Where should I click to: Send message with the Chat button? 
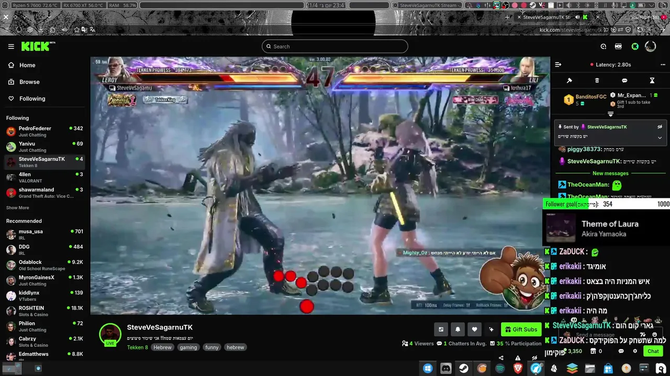click(653, 351)
